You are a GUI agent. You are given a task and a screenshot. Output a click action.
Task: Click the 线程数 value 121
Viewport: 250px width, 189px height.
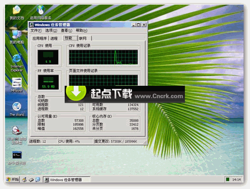click(x=81, y=105)
